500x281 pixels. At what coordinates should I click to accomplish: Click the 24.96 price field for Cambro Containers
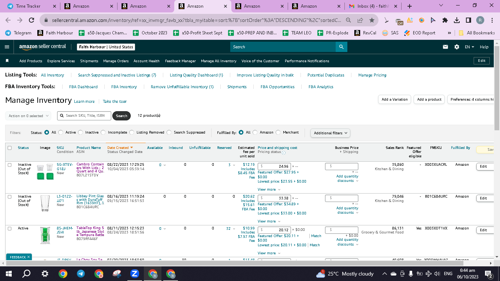(274, 166)
